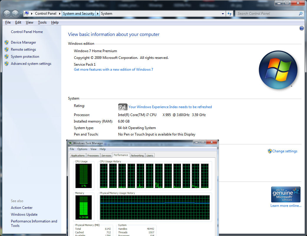Open the recent pages dropdown beside Forward
This screenshot has width=307, height=236.
[x=21, y=14]
